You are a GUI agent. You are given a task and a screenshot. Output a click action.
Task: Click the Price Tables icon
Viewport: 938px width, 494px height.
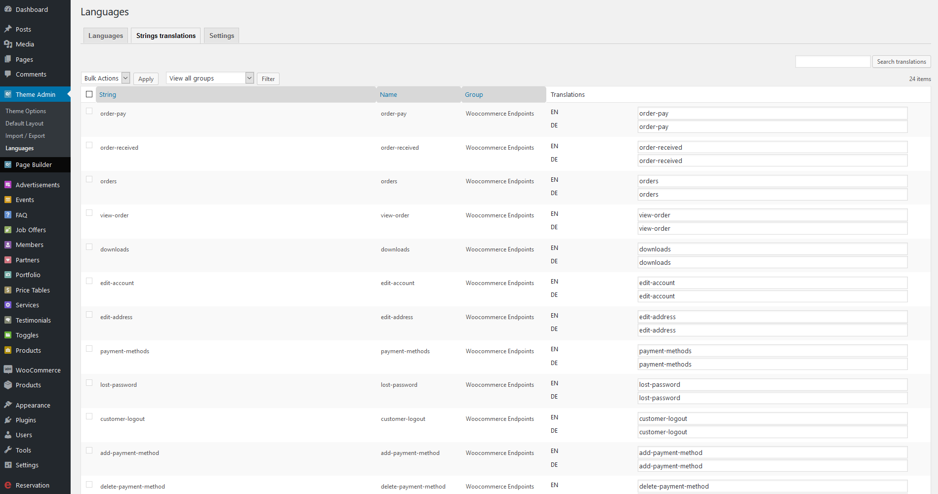pos(8,290)
